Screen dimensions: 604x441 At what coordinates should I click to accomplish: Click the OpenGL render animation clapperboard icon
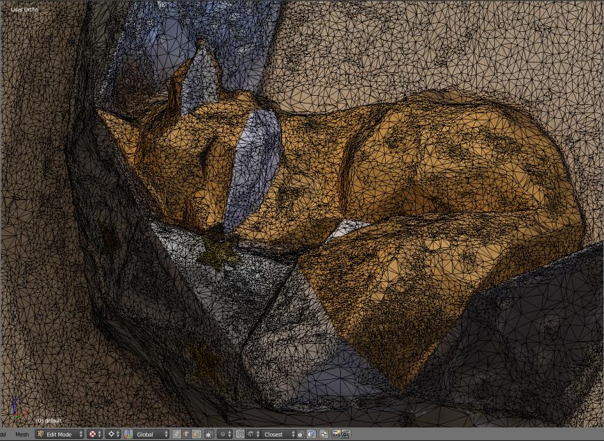pos(346,435)
